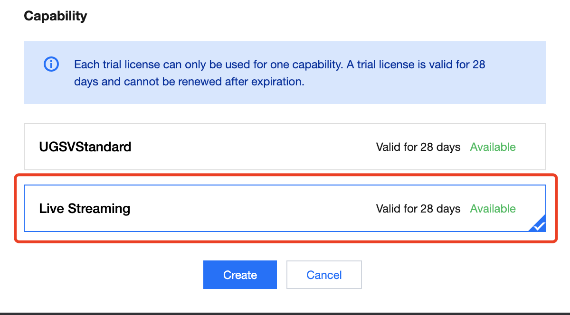Screen dimensions: 570x315
Task: Click the checkmark badge on Live Streaming card
Action: [x=539, y=226]
